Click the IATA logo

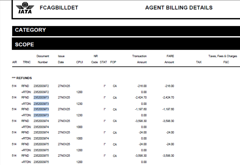point(25,8)
